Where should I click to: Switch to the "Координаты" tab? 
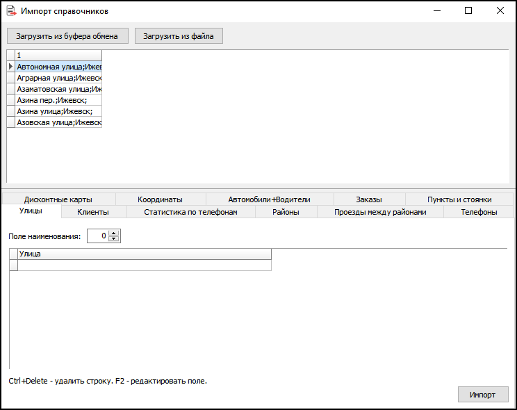point(160,199)
